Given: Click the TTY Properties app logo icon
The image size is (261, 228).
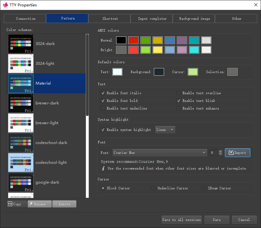Looking at the screenshot, I should click(5, 5).
